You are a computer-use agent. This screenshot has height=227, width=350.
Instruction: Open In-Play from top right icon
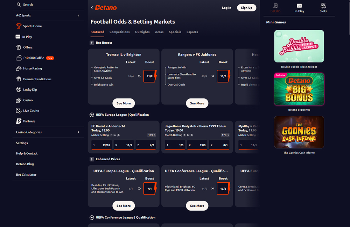coord(299,6)
